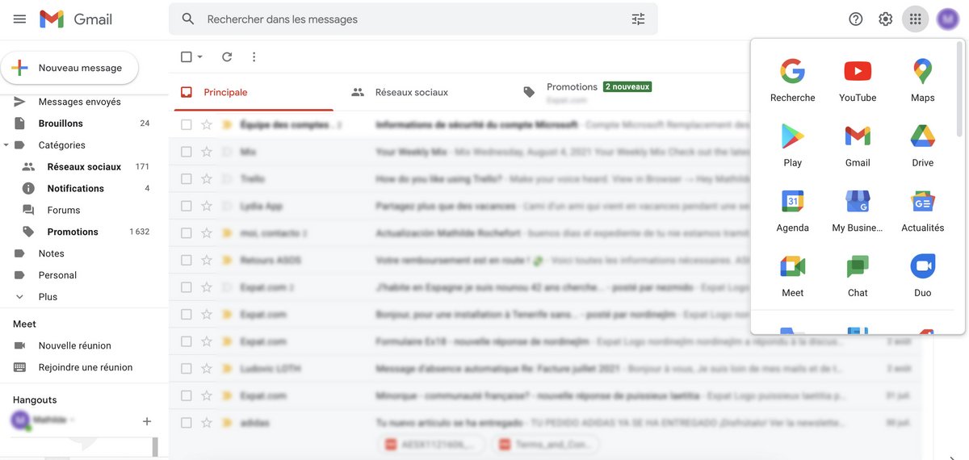This screenshot has width=969, height=460.
Task: Open Agenda from the apps panel
Action: [792, 211]
